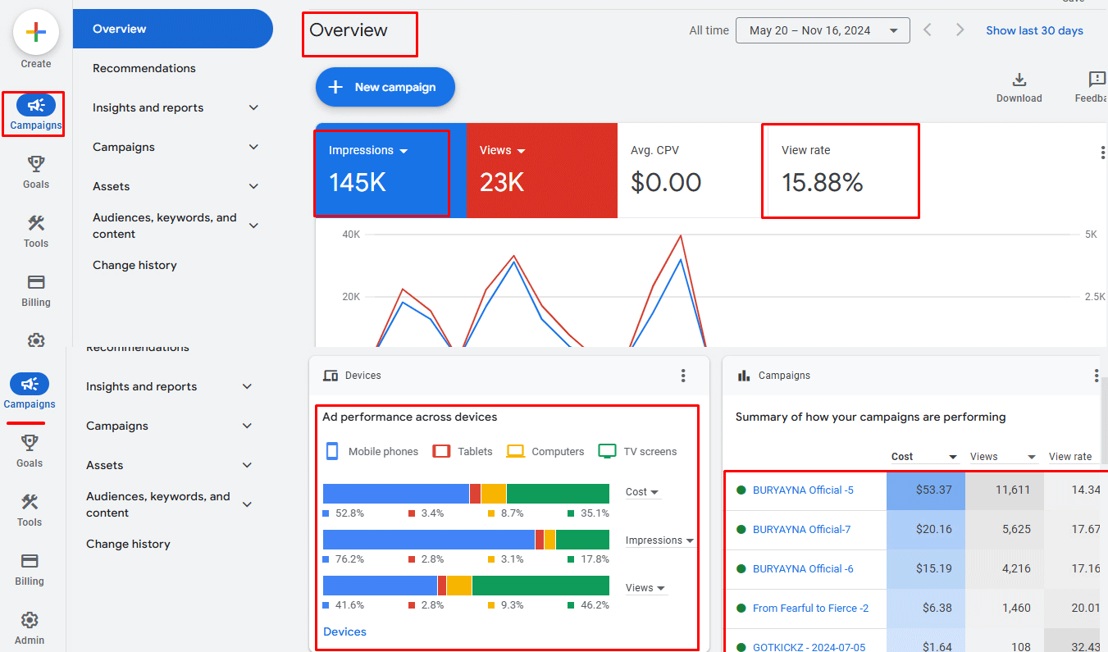Select the View rate 15.88% scorecard
Screen dimensions: 1108x652
(x=840, y=171)
